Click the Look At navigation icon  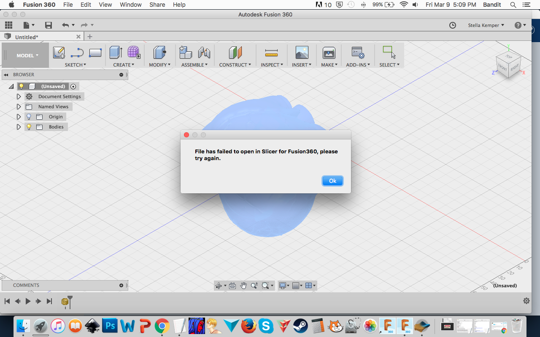[x=232, y=286]
